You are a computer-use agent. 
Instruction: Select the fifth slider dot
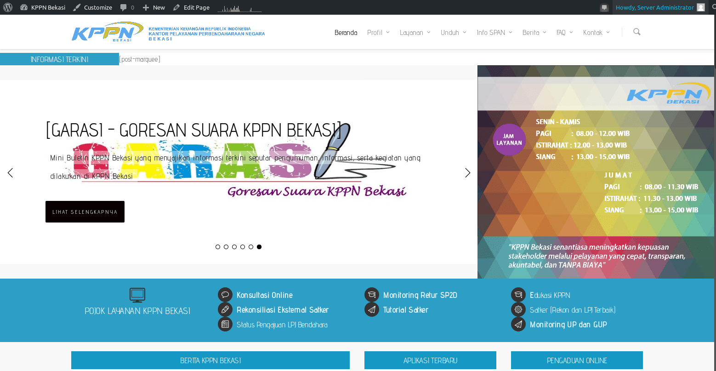pos(251,247)
